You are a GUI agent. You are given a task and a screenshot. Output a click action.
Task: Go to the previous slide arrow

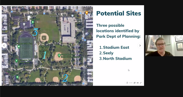click(x=4, y=45)
